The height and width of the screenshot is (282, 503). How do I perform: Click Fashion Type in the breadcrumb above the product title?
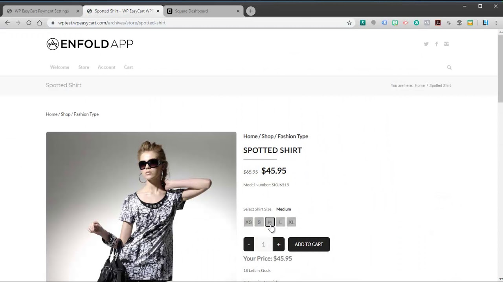tap(293, 136)
